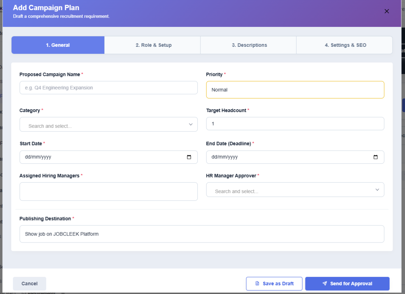Click the Target Headcount field
This screenshot has height=294, width=405.
295,123
